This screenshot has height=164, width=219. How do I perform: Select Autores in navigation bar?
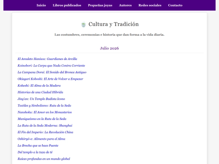point(125,5)
